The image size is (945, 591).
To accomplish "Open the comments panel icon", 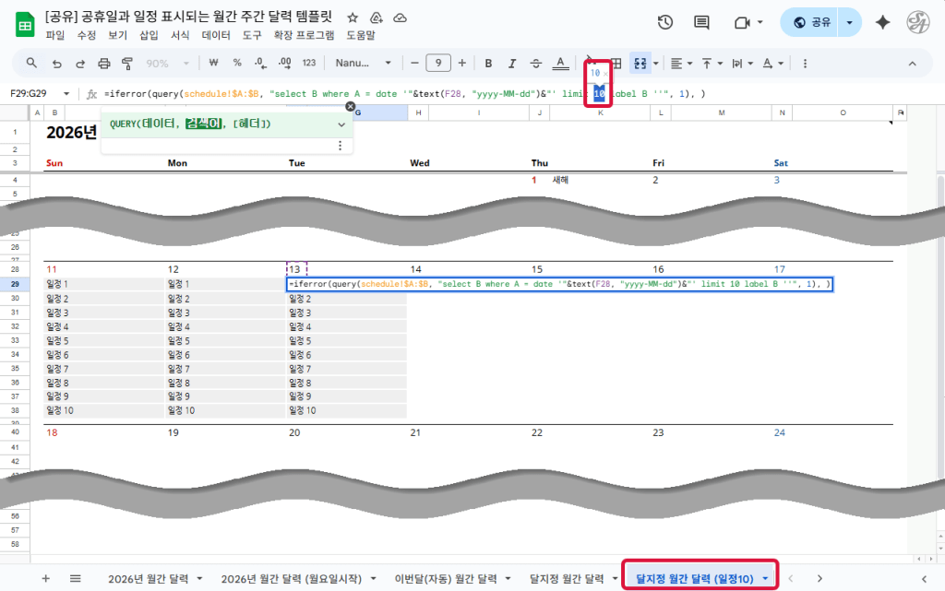I will point(701,23).
